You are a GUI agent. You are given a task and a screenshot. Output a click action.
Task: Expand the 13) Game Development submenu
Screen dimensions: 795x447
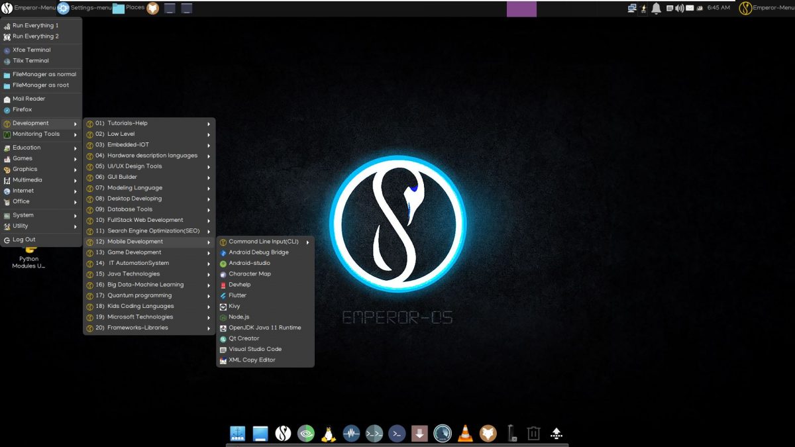pyautogui.click(x=134, y=252)
